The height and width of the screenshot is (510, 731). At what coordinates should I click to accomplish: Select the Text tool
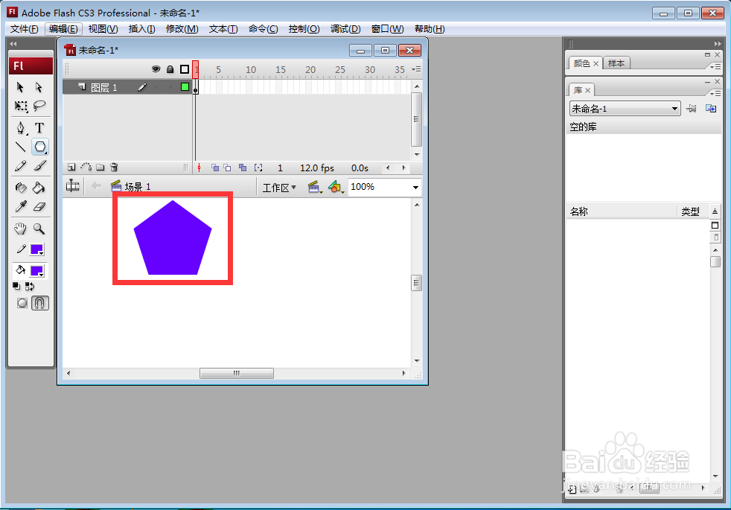click(39, 128)
